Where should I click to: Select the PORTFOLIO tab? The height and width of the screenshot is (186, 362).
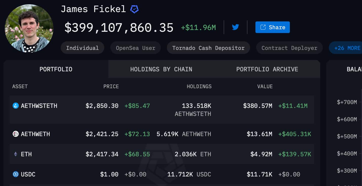point(56,69)
